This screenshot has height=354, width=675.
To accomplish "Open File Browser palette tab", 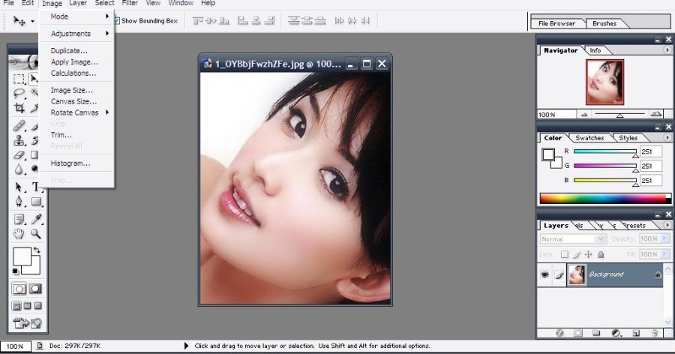I will pyautogui.click(x=556, y=24).
